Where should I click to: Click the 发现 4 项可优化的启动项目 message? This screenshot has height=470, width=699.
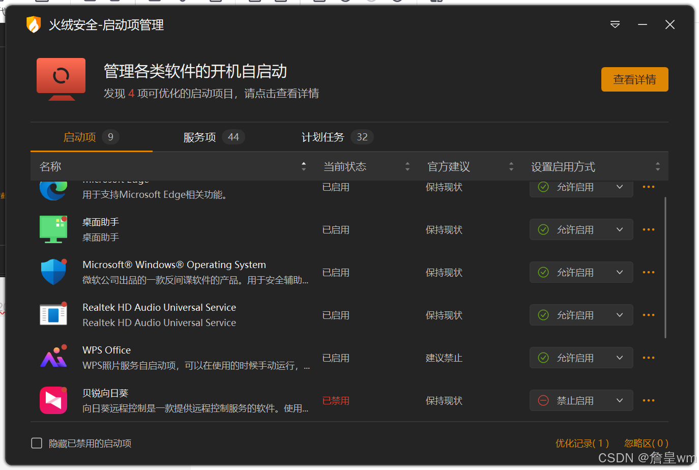(x=211, y=94)
